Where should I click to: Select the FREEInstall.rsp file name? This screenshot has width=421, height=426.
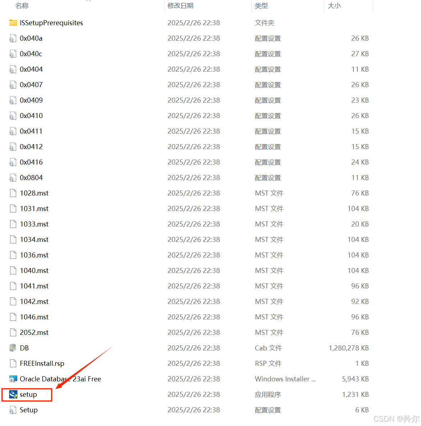tap(42, 363)
